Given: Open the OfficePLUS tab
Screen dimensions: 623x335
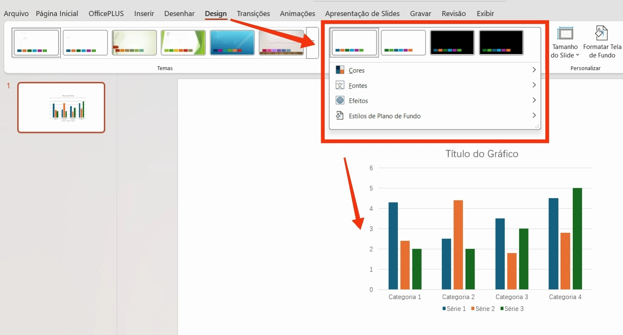Looking at the screenshot, I should (106, 14).
